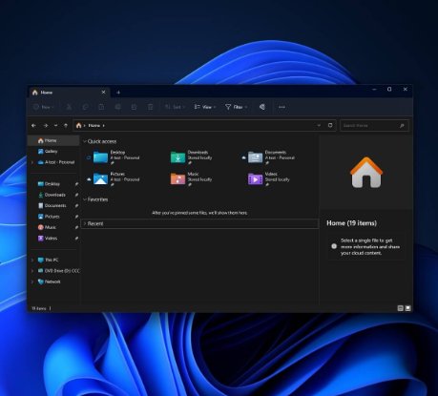438x396 pixels.
Task: Expand the Recent section
Action: (x=85, y=223)
